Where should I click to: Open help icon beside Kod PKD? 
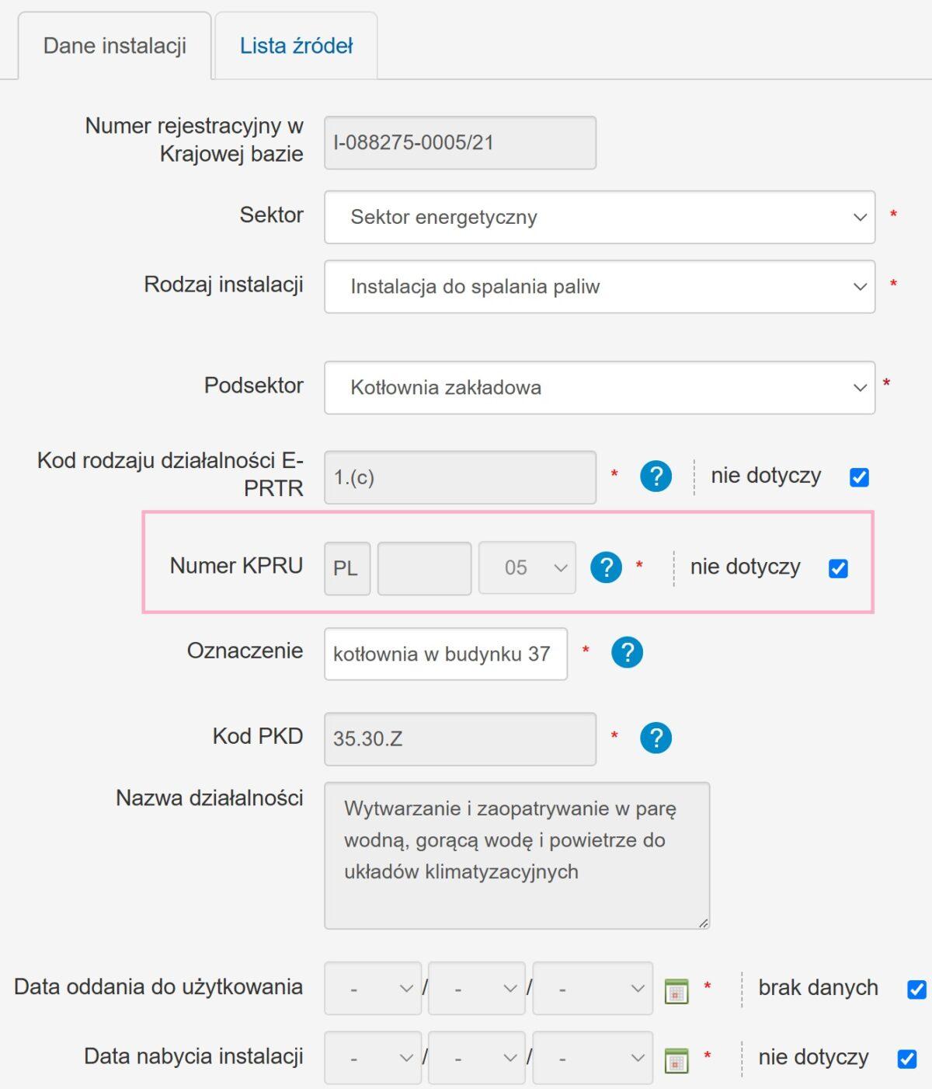656,738
